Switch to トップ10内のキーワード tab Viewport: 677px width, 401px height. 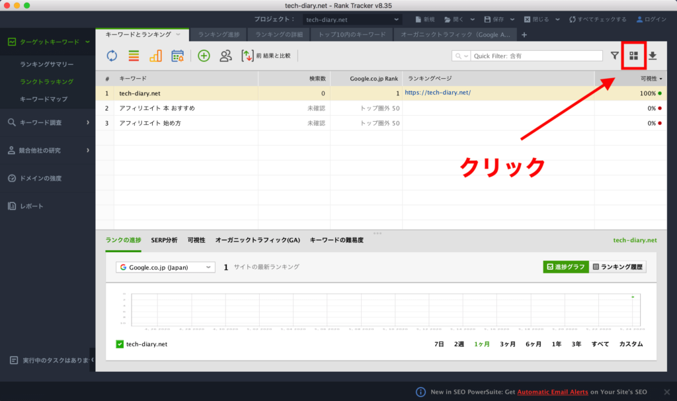352,34
